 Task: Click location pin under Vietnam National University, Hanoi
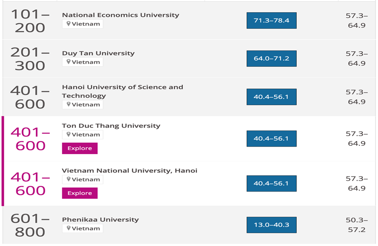pos(69,179)
